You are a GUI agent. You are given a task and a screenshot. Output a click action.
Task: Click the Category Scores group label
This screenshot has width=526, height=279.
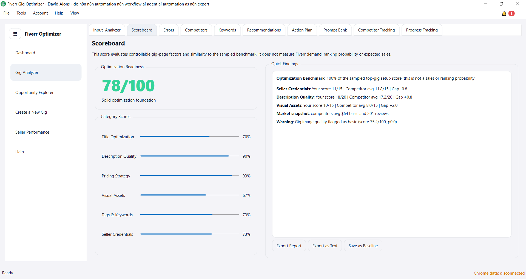115,117
